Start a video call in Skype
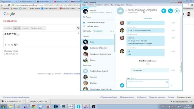 [x=164, y=11]
